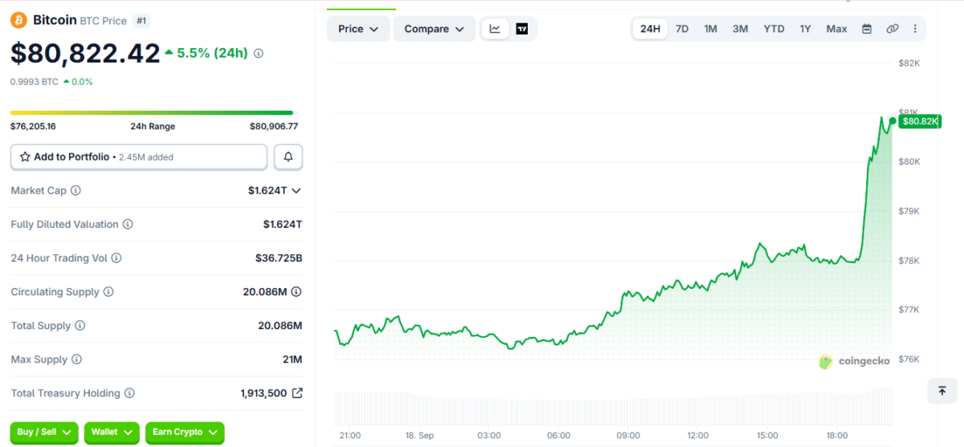Click the star in Add to Portfolio
Image resolution: width=964 pixels, height=447 pixels.
pos(25,157)
